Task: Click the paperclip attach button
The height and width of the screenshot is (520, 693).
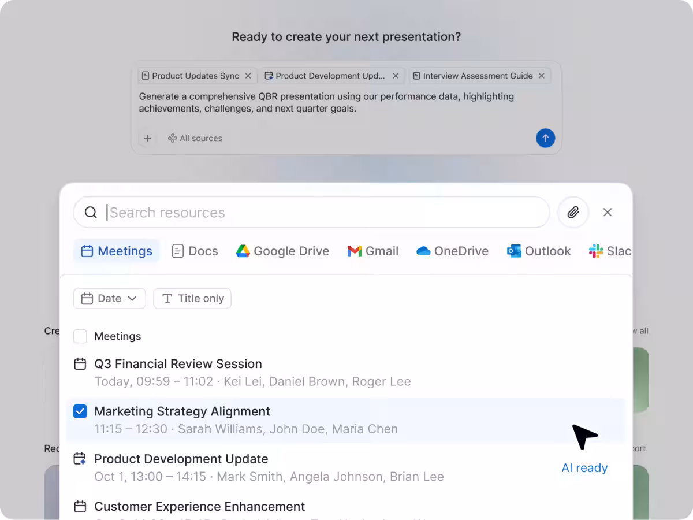Action: pyautogui.click(x=573, y=213)
